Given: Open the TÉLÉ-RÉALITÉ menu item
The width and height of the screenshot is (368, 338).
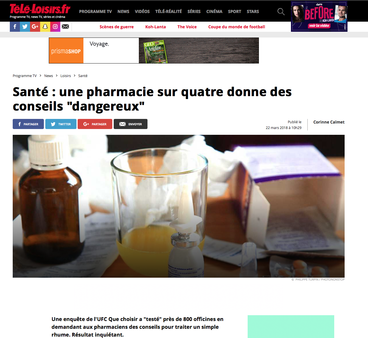Looking at the screenshot, I should (x=169, y=12).
